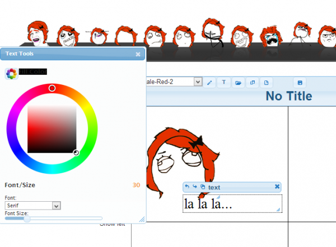
Task: Click the orange font size value 30
Action: [x=136, y=185]
